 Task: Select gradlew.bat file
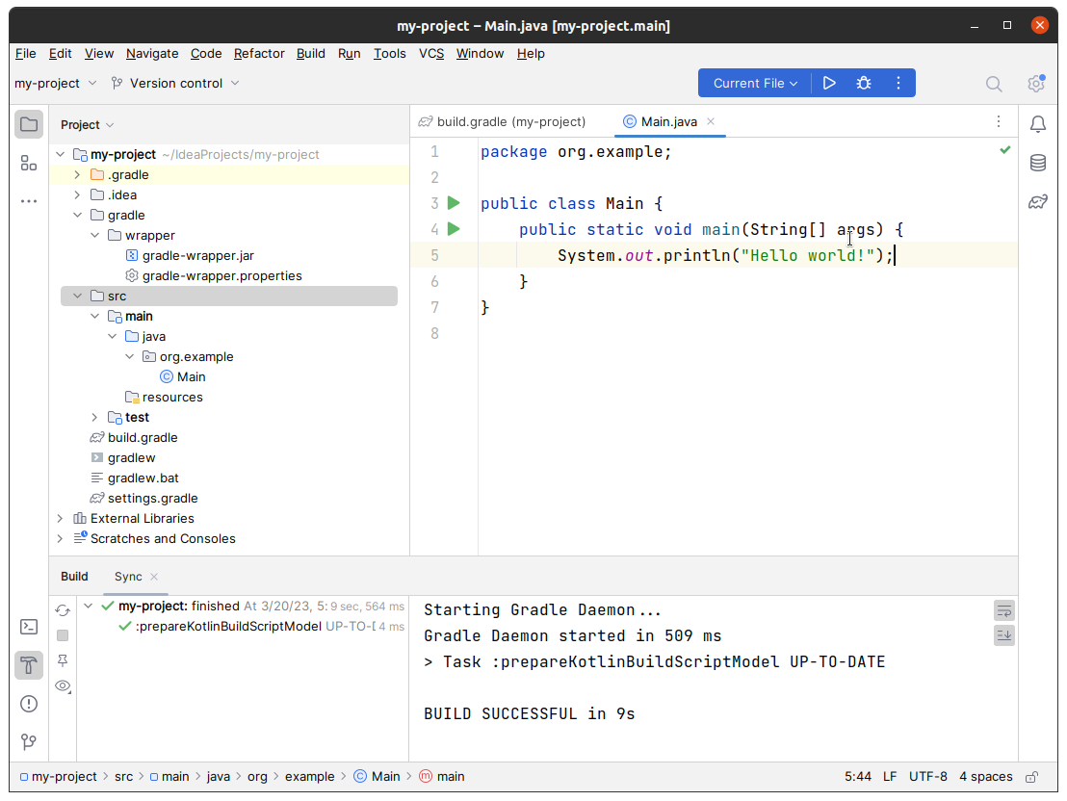(143, 478)
